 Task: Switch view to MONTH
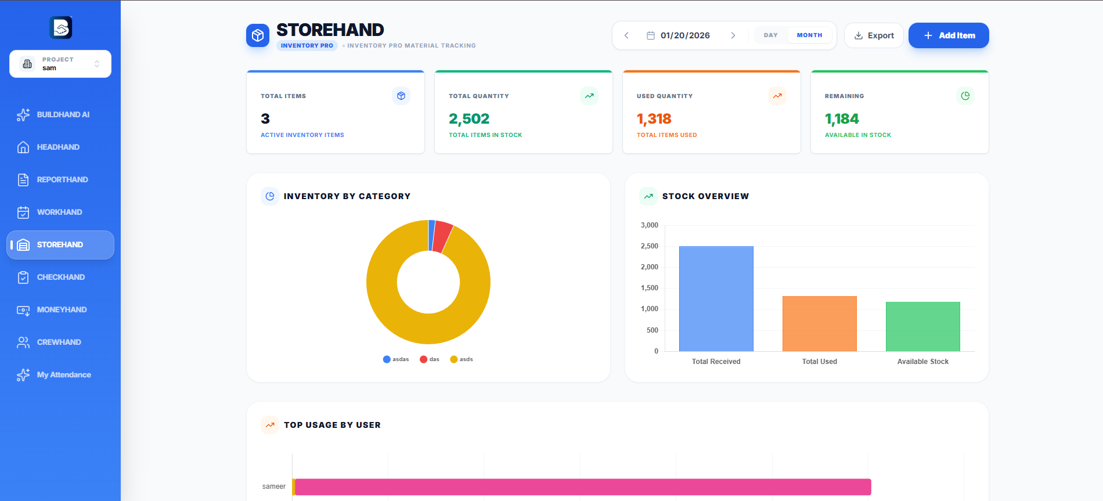809,35
